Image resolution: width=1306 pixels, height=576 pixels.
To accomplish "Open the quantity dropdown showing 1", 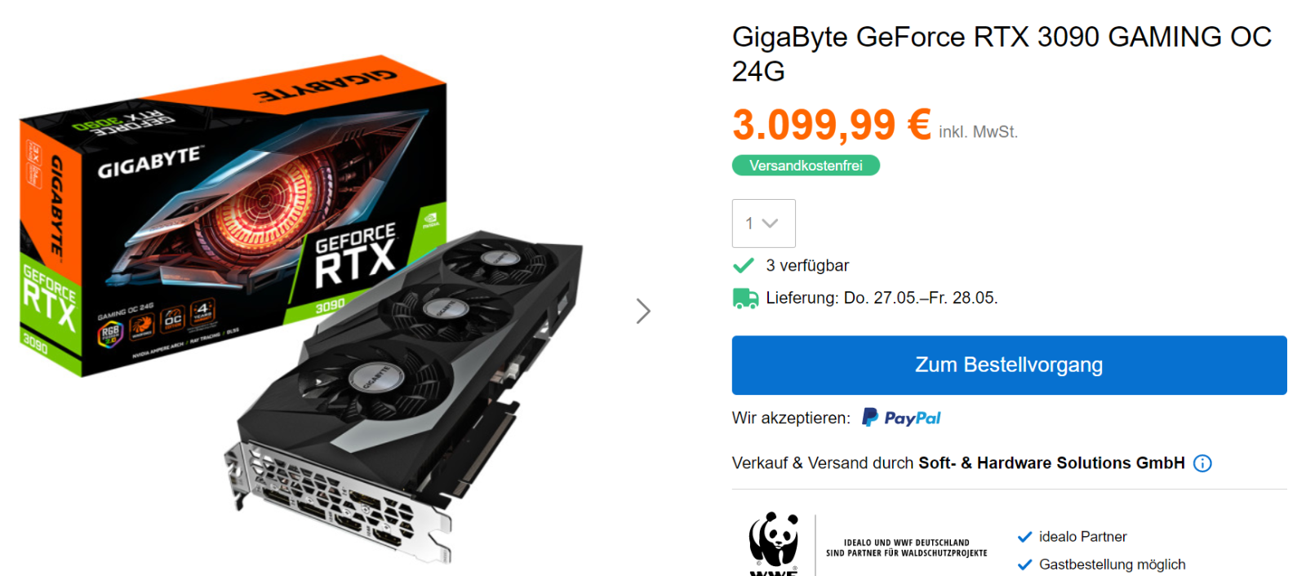I will tap(764, 224).
